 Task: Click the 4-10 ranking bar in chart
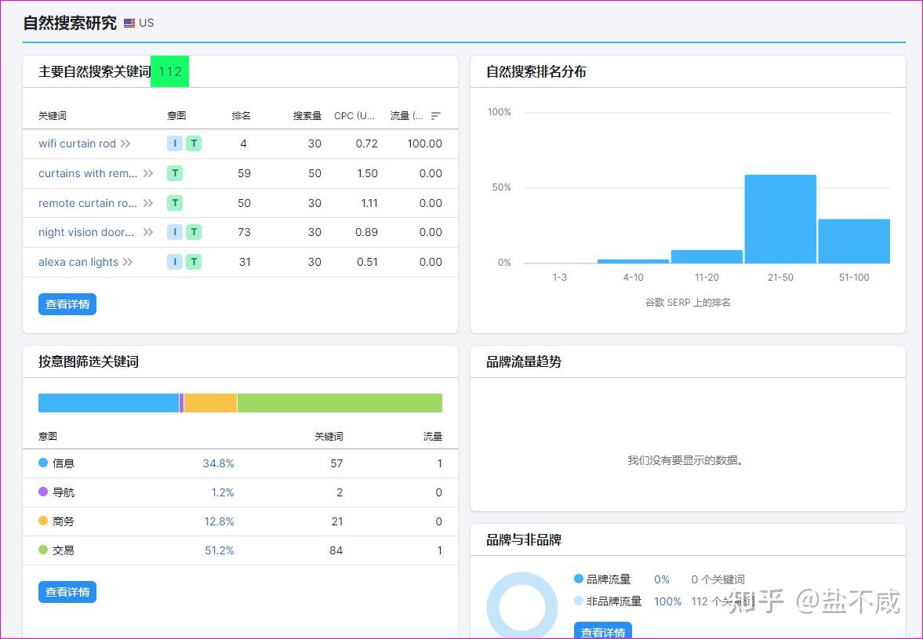coord(634,261)
